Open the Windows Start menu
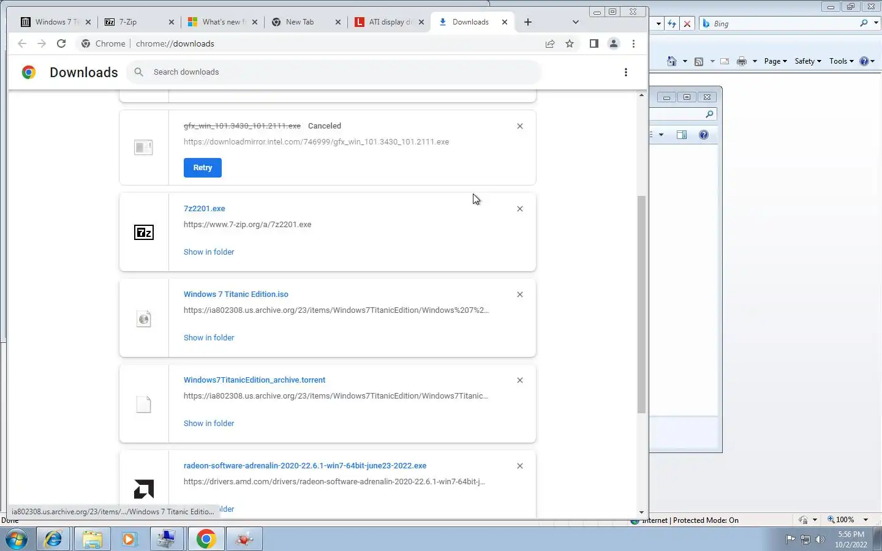 coord(17,539)
